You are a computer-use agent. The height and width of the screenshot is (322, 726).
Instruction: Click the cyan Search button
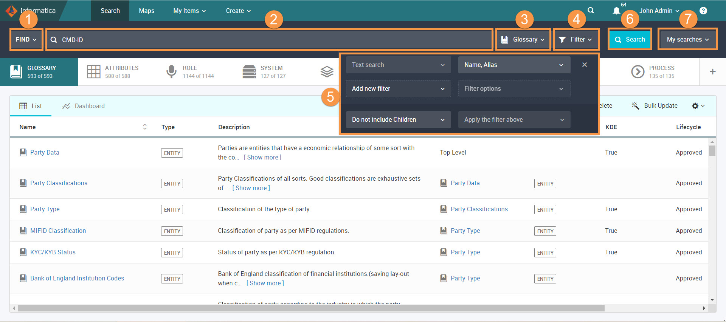pos(630,39)
